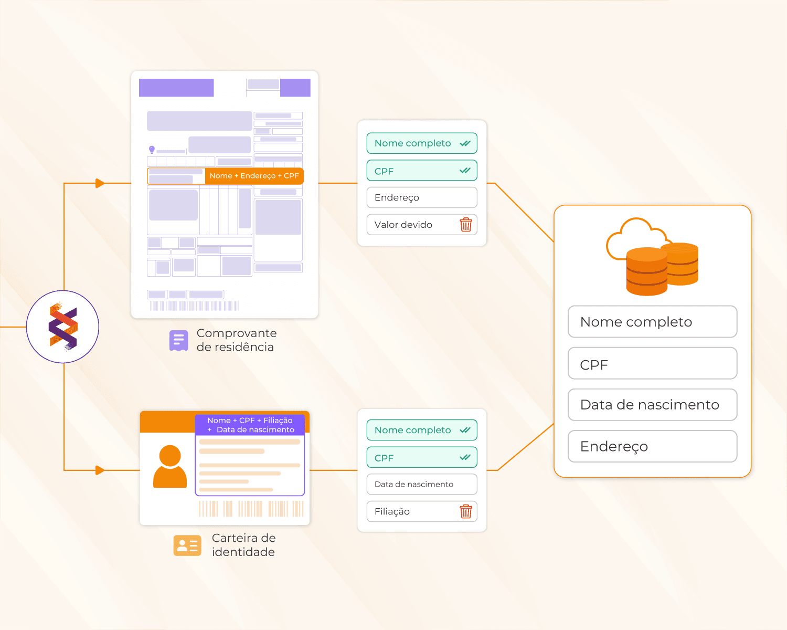Click the Endereço field in the upper panel
The image size is (787, 630).
tap(422, 197)
